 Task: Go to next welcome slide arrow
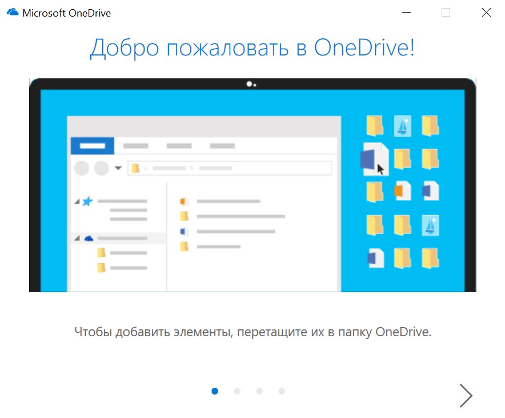(466, 396)
